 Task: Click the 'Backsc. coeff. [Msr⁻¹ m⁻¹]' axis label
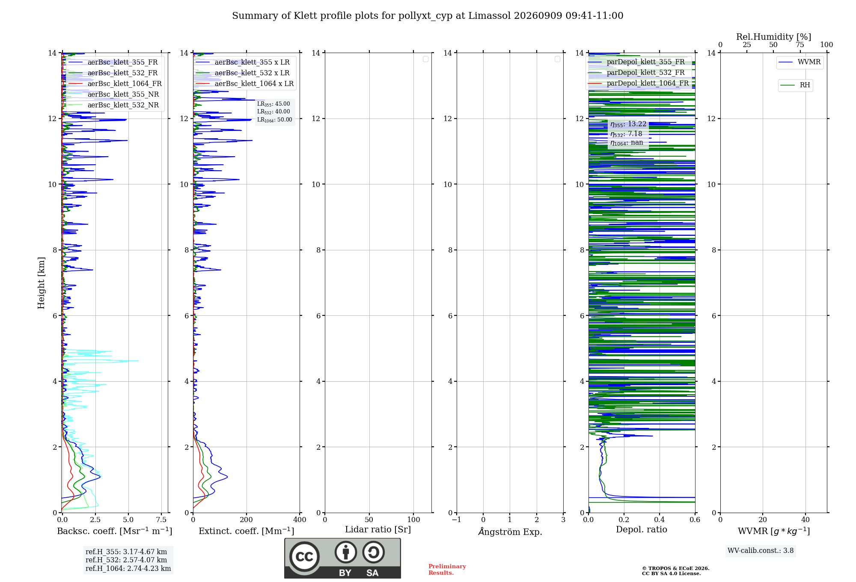point(115,531)
